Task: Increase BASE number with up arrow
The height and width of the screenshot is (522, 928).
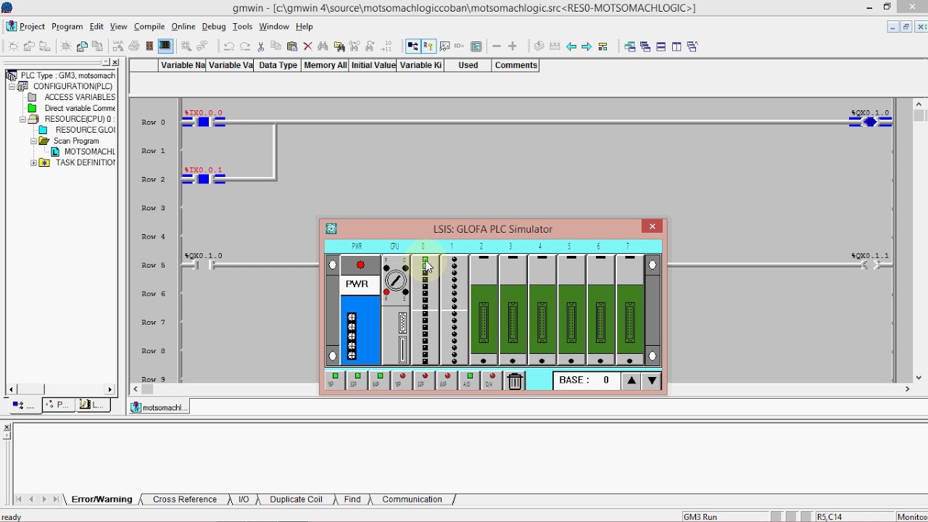Action: click(x=631, y=381)
